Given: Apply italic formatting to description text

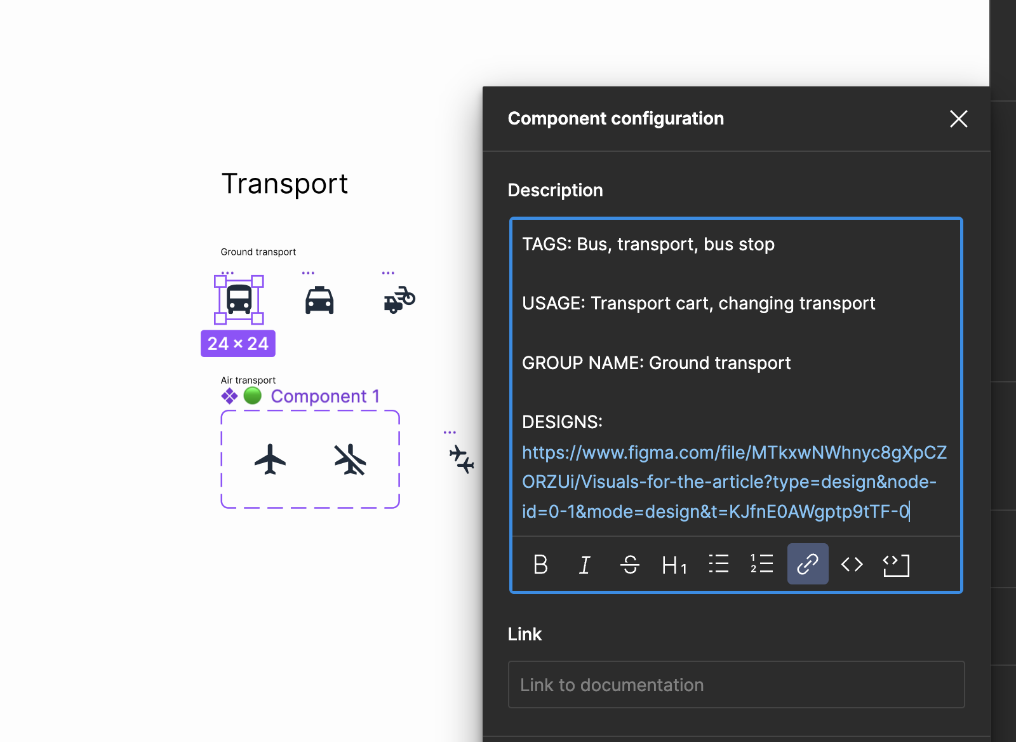Looking at the screenshot, I should pyautogui.click(x=585, y=564).
